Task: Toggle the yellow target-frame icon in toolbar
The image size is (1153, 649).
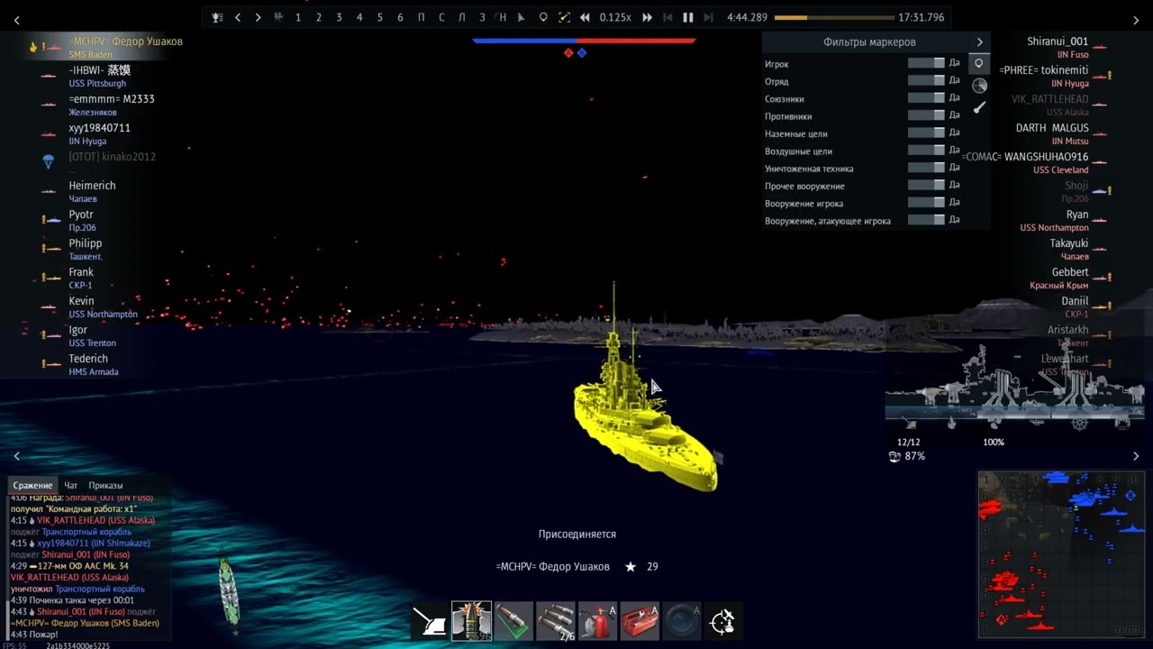Action: (x=564, y=17)
